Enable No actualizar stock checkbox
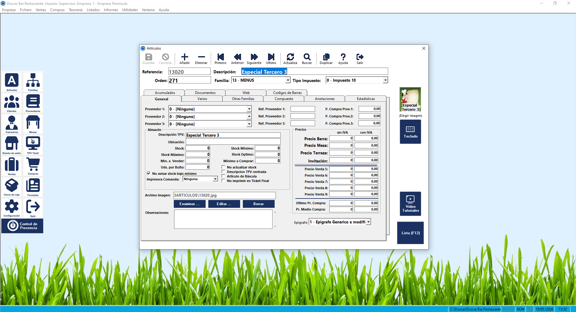The height and width of the screenshot is (312, 576). [x=223, y=167]
